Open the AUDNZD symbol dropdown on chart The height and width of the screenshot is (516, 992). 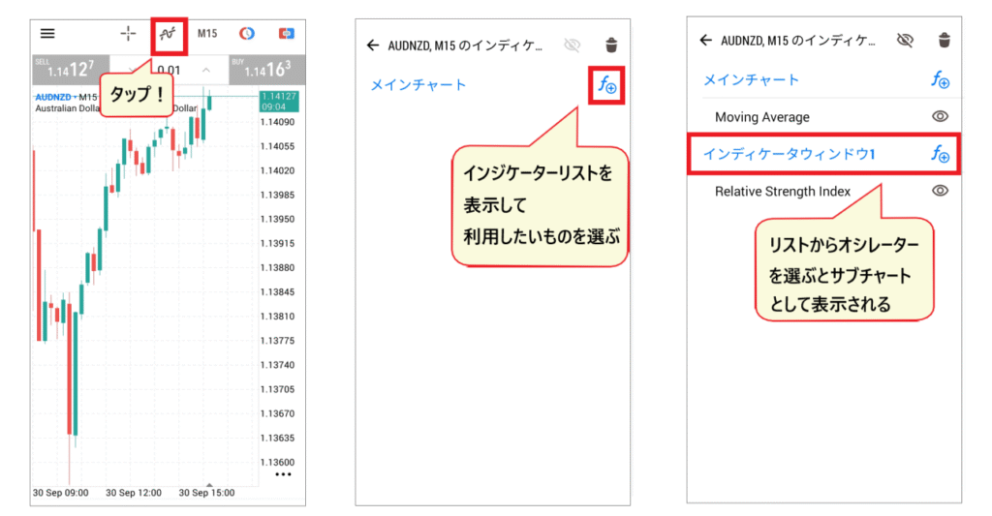point(54,97)
